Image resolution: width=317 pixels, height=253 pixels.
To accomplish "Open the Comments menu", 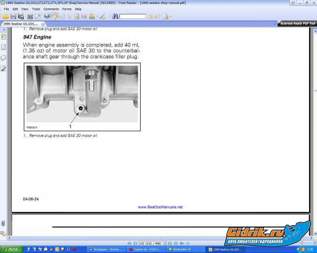I will click(51, 9).
